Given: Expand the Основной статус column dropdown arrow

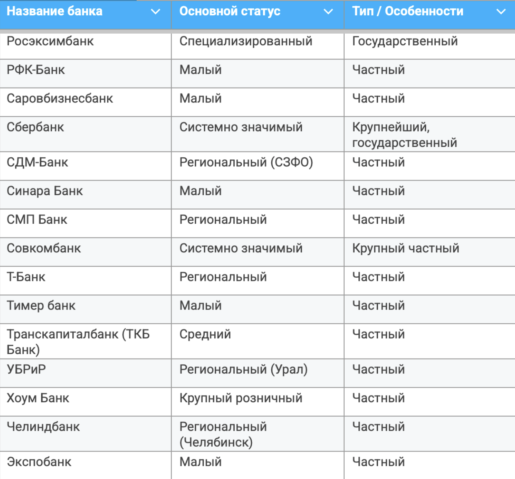Looking at the screenshot, I should (x=329, y=12).
